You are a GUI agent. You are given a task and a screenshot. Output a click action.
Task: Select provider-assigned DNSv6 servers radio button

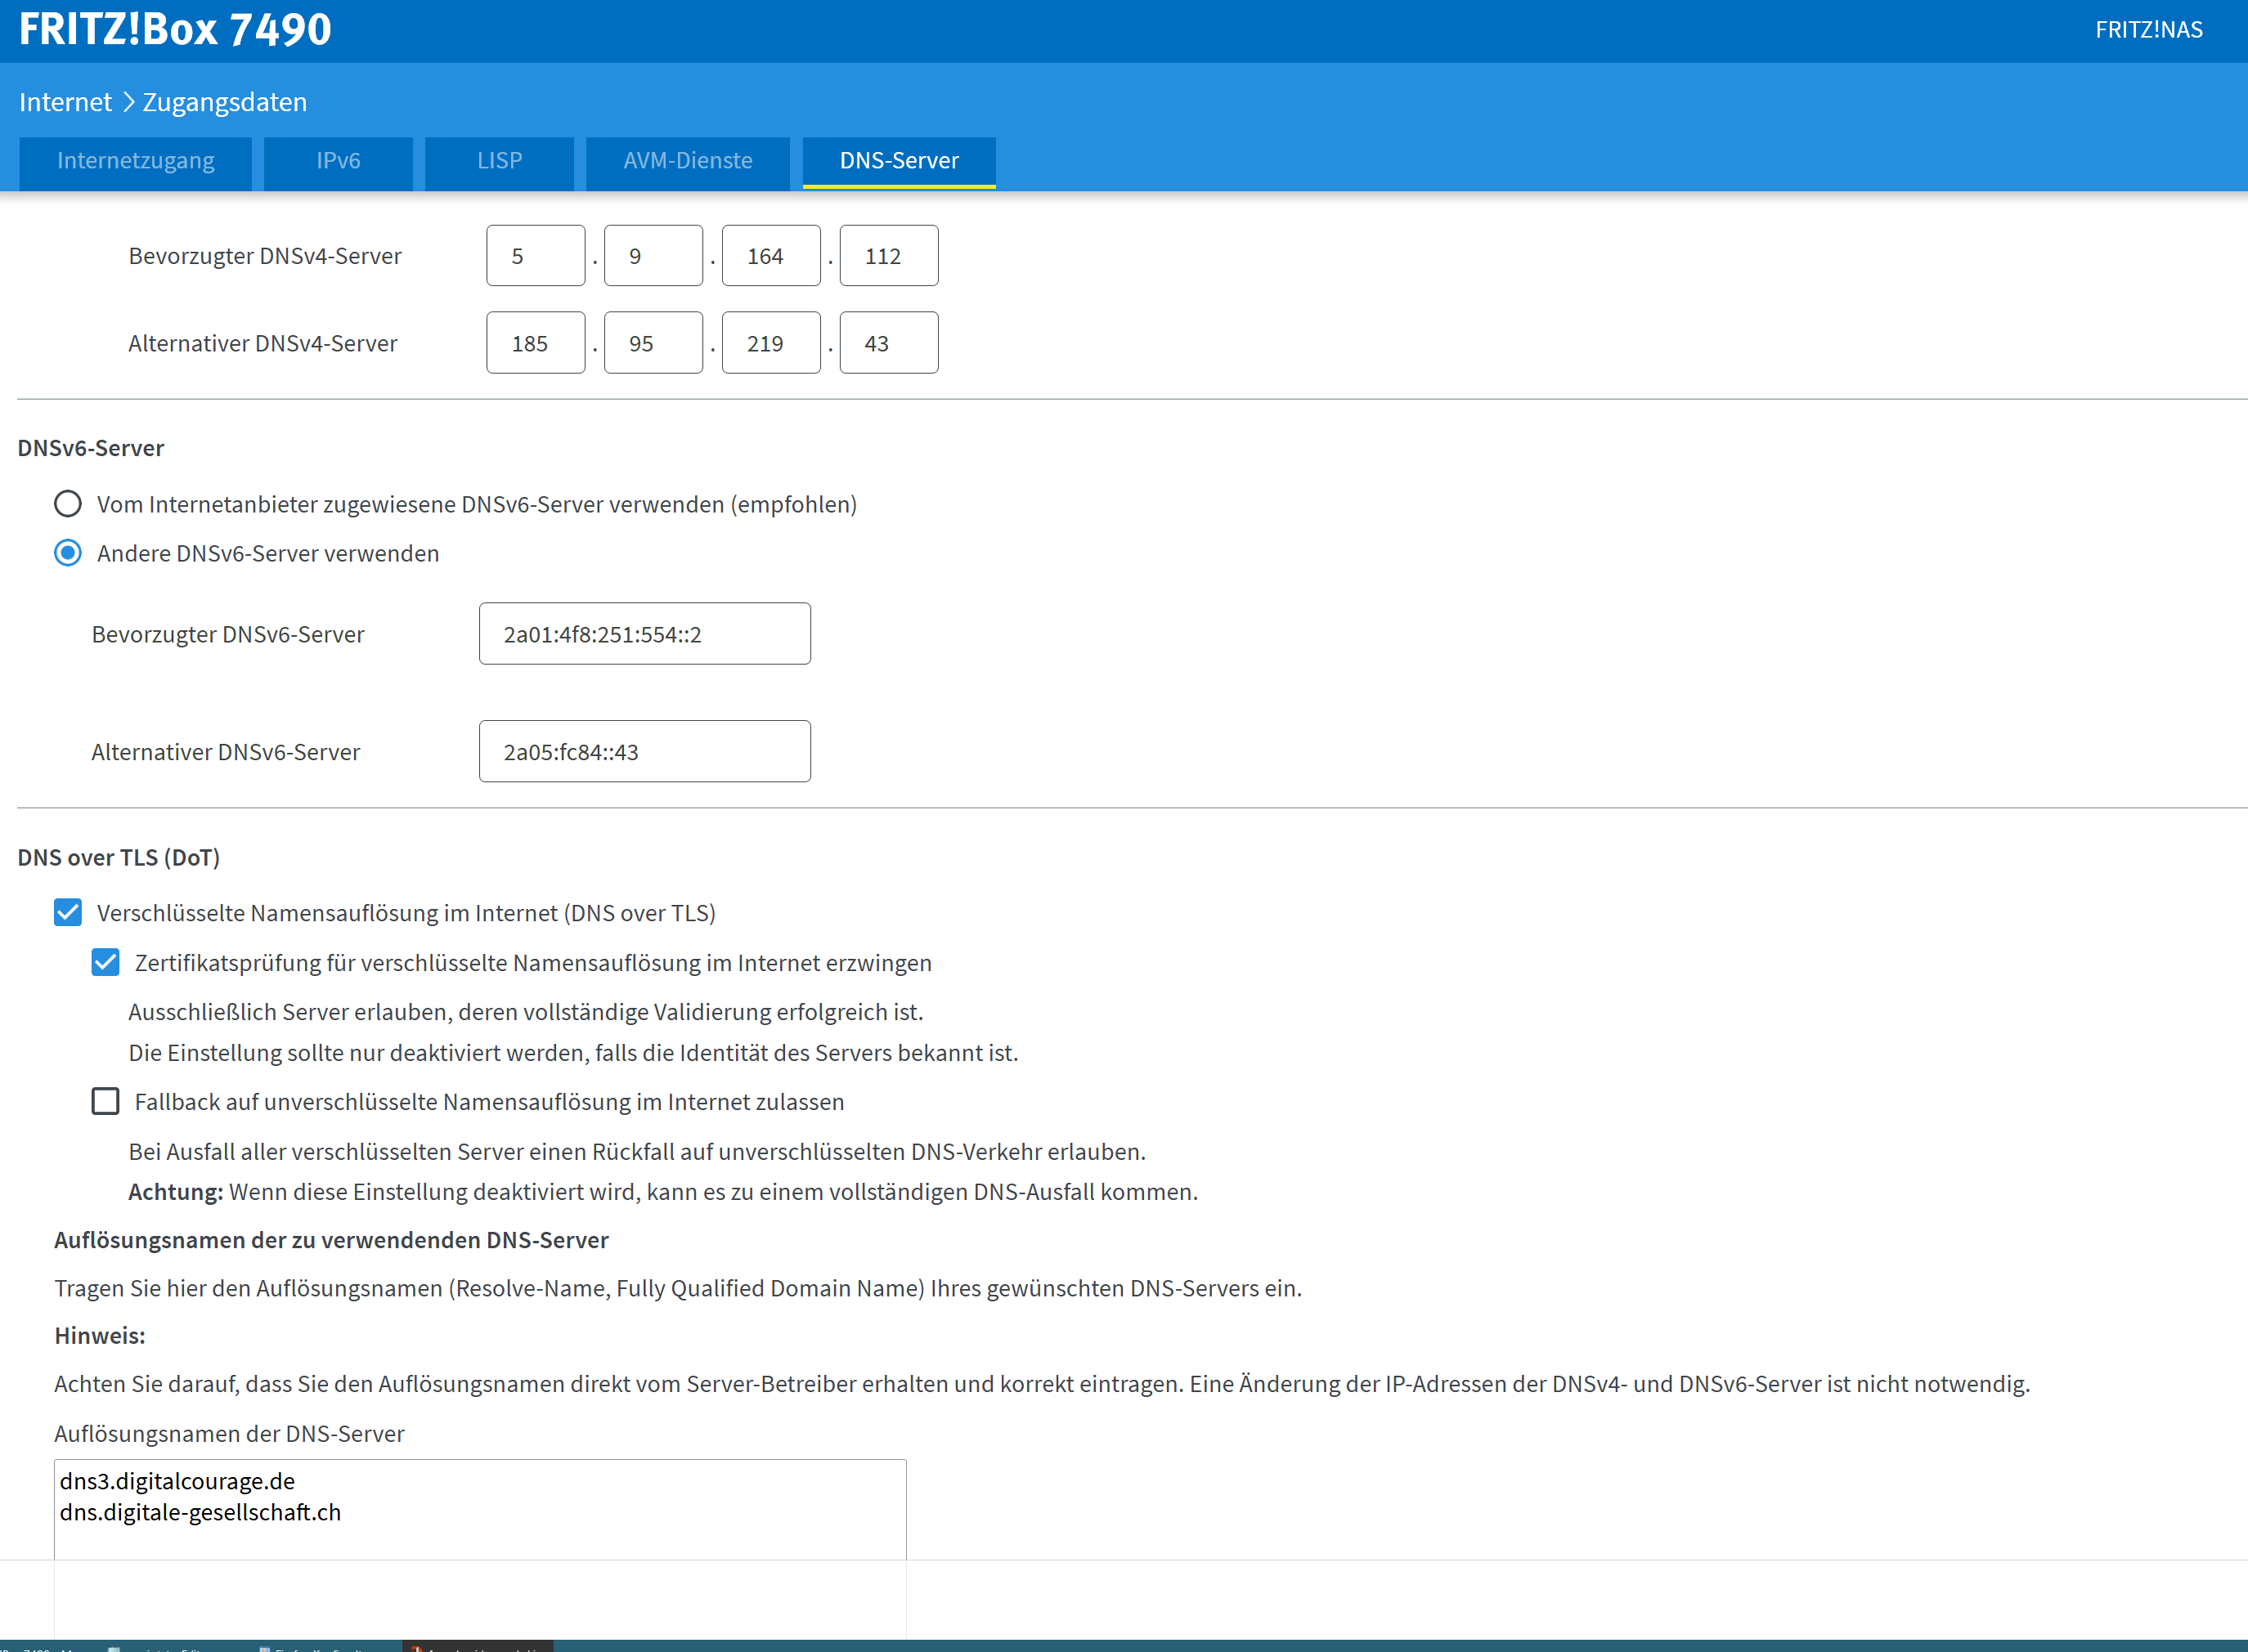click(68, 504)
